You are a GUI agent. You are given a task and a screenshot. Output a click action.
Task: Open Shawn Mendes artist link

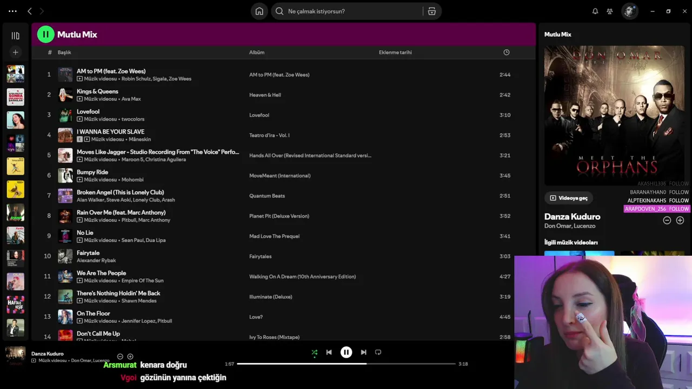139,301
